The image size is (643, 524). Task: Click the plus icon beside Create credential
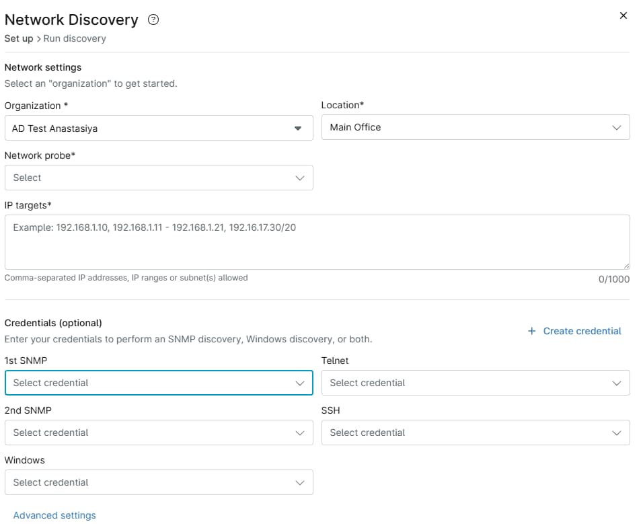[x=531, y=330]
